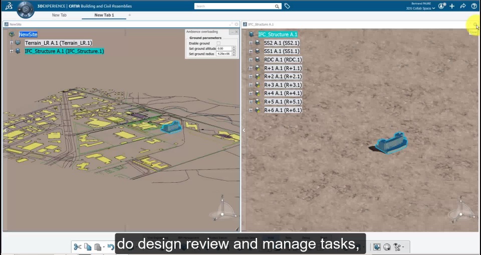This screenshot has height=255, width=481.
Task: Expand the RDC A.1 tree node
Action: point(251,60)
